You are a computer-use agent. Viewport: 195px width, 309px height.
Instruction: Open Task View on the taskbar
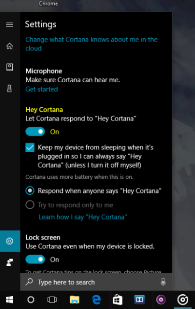click(52, 300)
